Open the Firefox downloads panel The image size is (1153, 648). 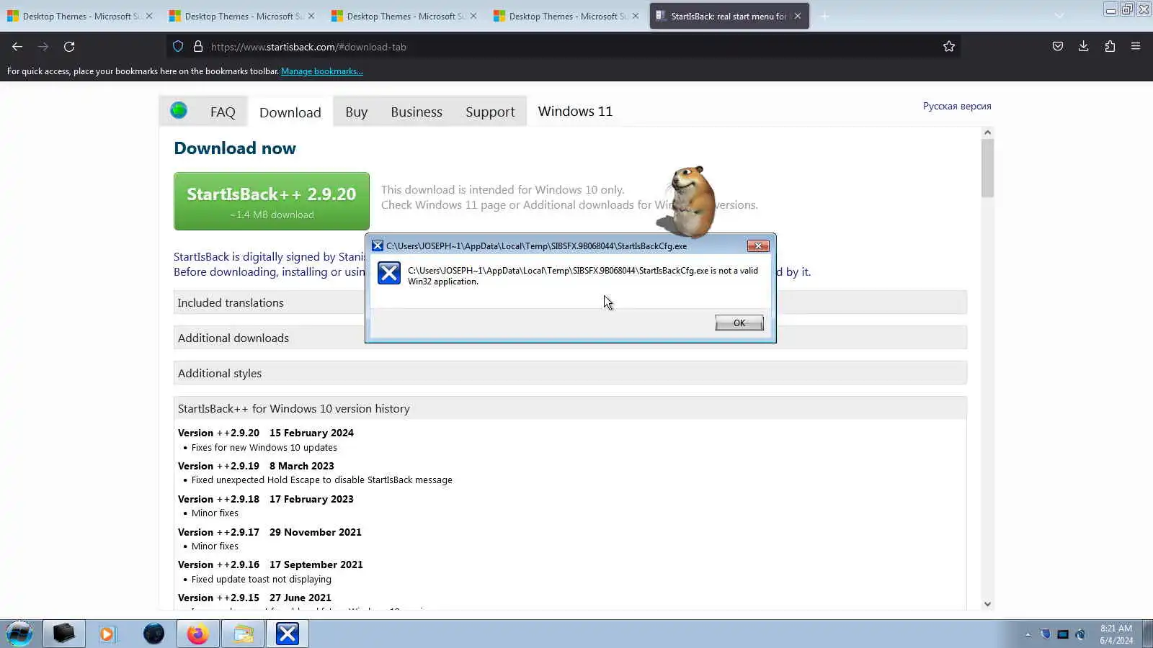click(1083, 47)
